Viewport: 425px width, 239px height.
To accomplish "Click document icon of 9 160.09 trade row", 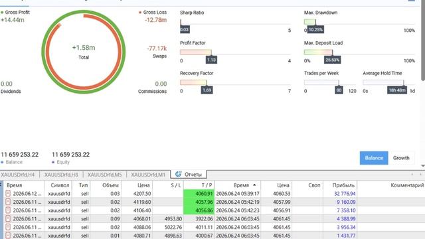I will [8, 202].
